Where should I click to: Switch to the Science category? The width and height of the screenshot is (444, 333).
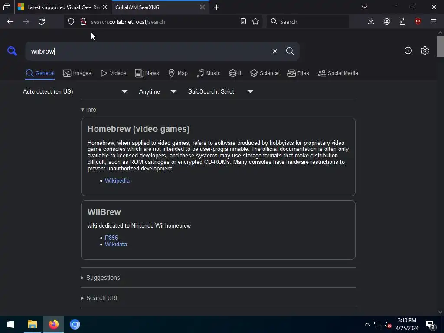point(264,73)
